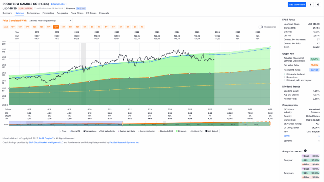Enable Dividend Yld in legend
The image size is (324, 182).
pyautogui.click(x=196, y=131)
